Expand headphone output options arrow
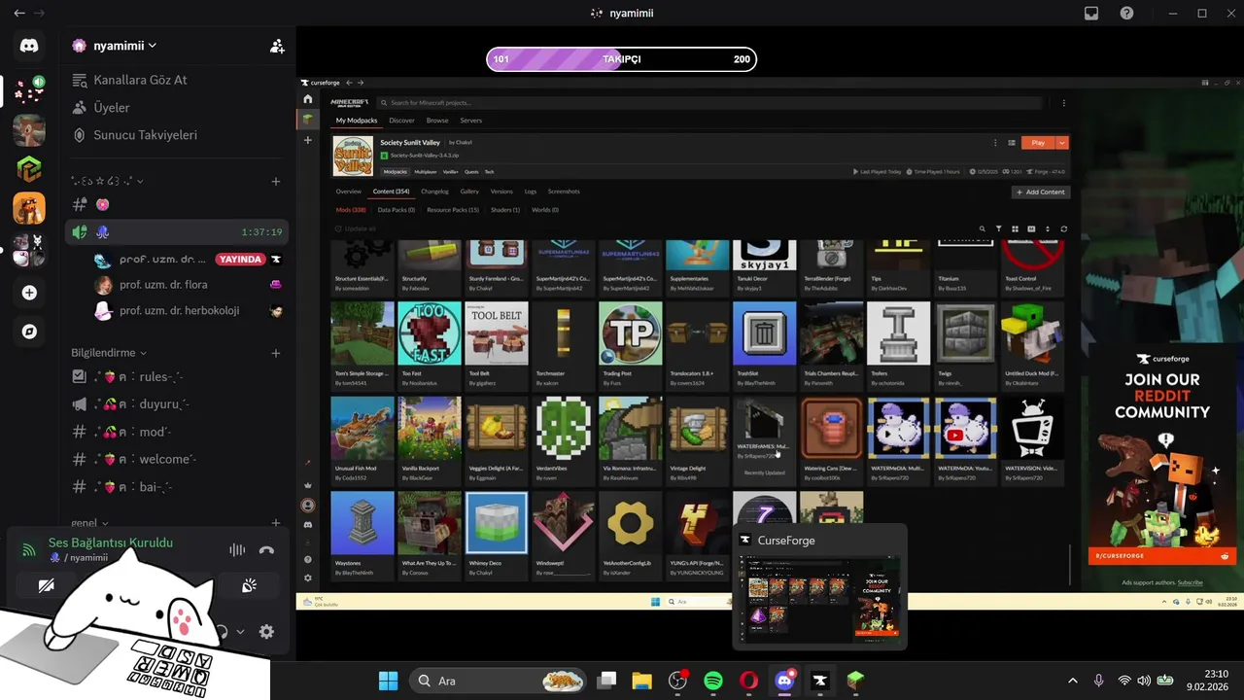Screen dimensions: 1244x700 [x=240, y=632]
